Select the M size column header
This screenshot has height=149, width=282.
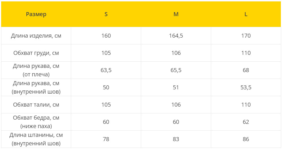(x=176, y=14)
